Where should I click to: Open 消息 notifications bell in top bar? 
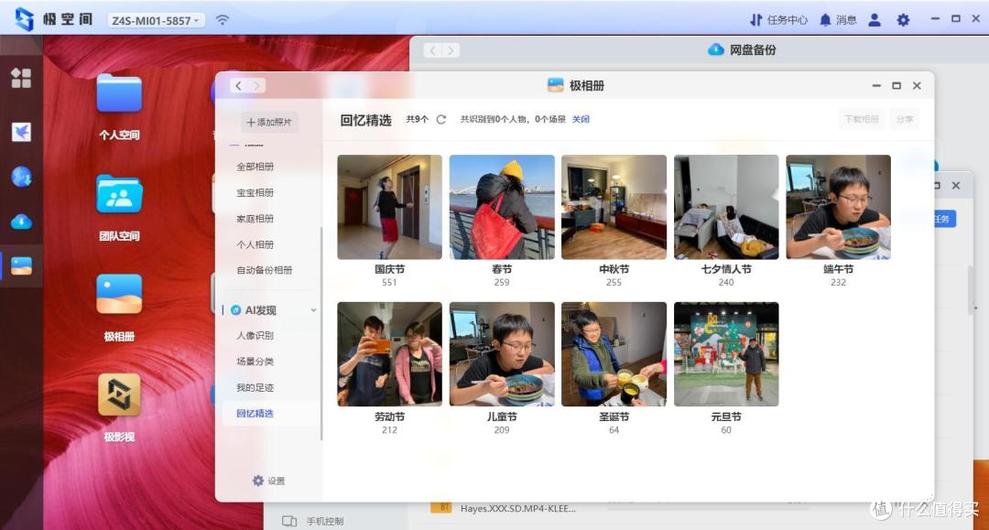coord(837,20)
